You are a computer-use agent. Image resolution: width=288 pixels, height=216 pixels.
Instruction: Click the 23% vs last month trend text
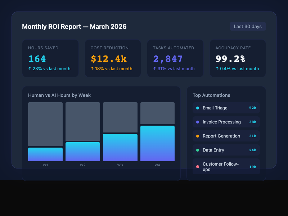click(x=49, y=69)
